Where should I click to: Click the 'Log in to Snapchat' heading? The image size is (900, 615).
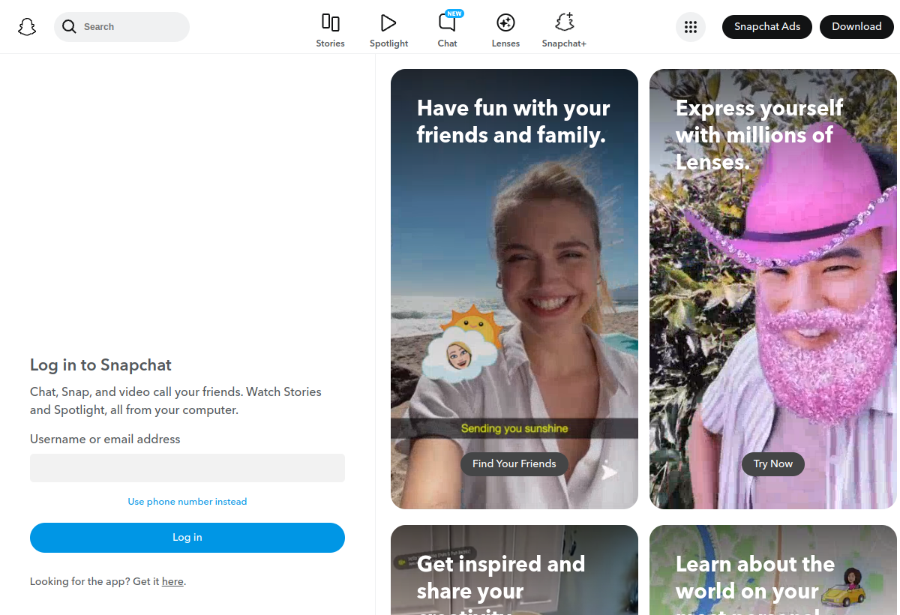coord(100,365)
